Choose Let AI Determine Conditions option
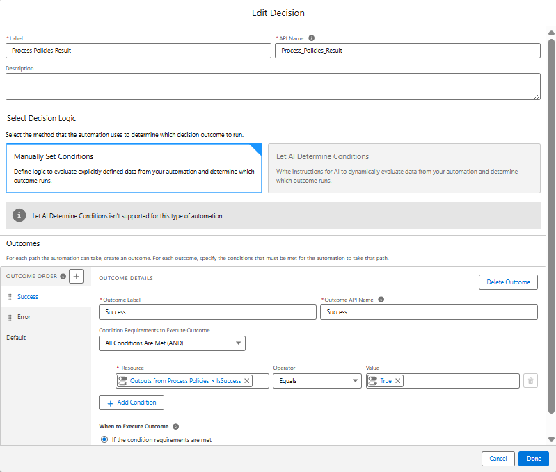The height and width of the screenshot is (472, 556). pos(404,168)
